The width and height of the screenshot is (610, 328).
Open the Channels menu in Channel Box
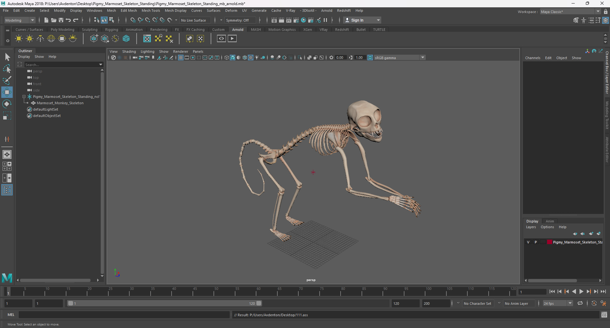(532, 58)
